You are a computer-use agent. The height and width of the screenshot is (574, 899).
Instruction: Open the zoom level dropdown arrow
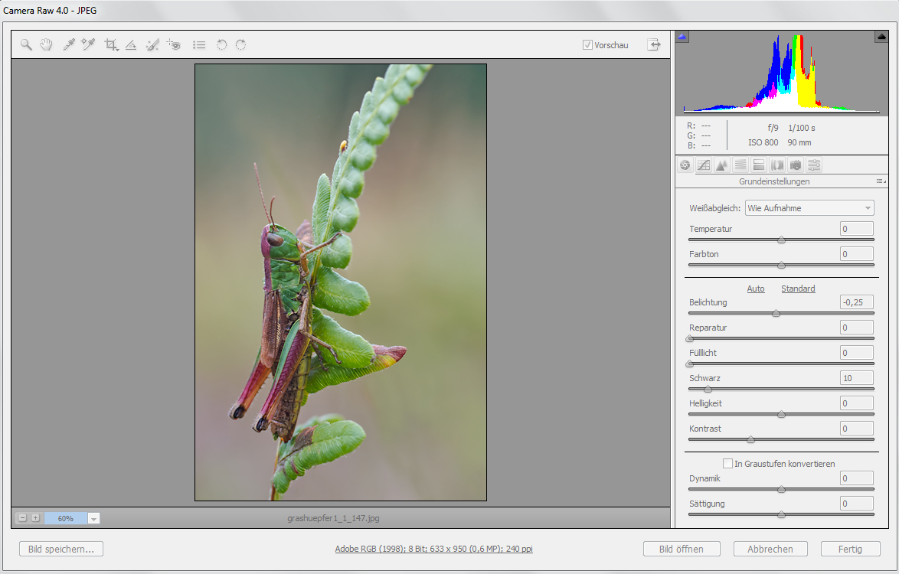click(x=93, y=518)
